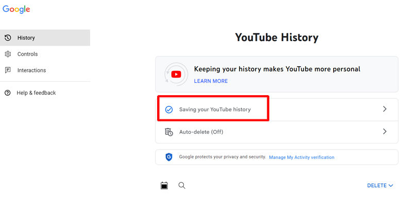This screenshot has width=412, height=200.
Task: Open the Interactions sidebar item
Action: tap(45, 70)
